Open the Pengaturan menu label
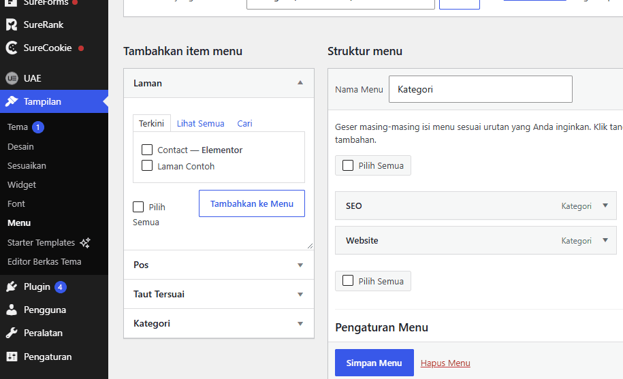This screenshot has height=379, width=623. pyautogui.click(x=48, y=357)
